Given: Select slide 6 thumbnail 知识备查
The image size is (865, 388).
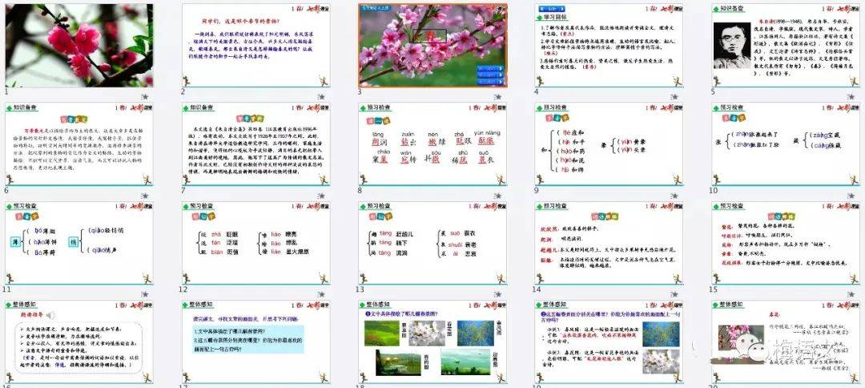Looking at the screenshot, I should coord(78,144).
